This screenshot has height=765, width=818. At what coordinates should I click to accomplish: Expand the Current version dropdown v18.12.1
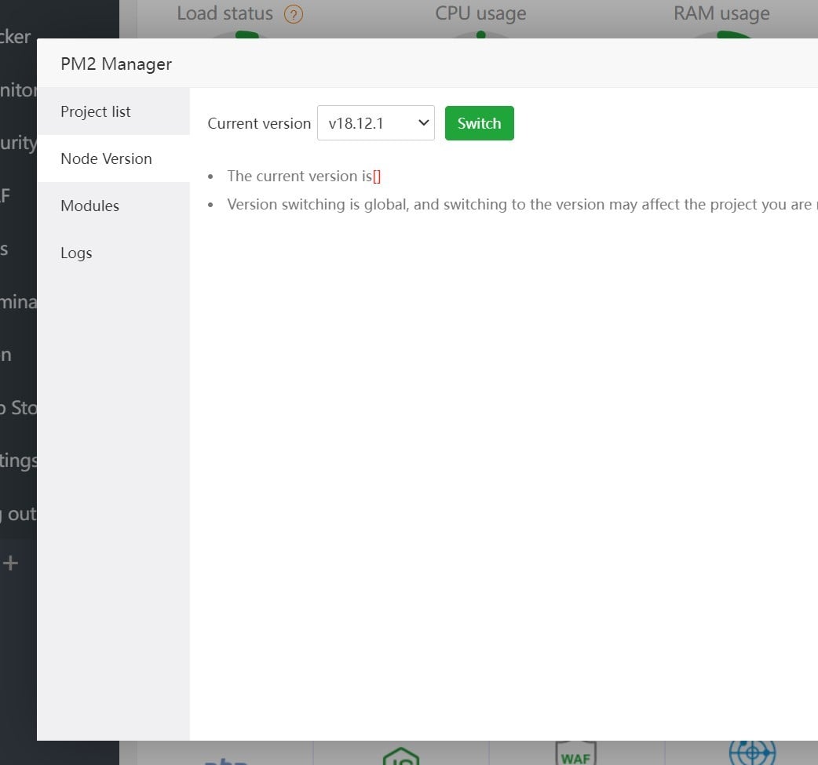375,123
